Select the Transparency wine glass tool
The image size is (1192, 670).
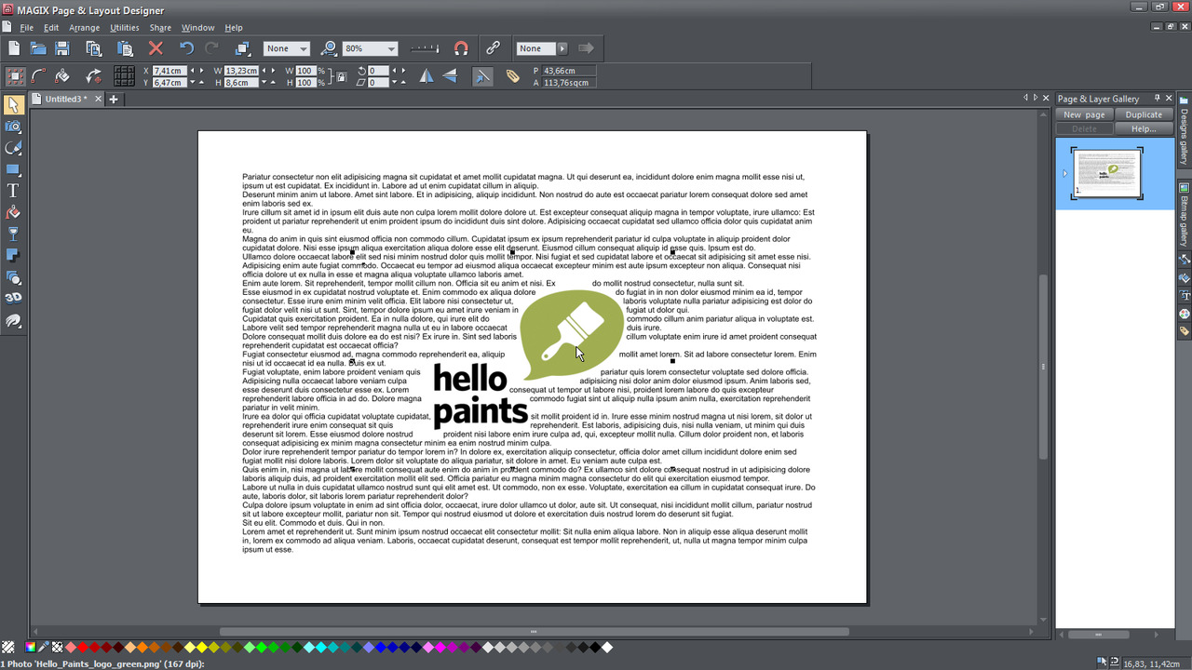coord(13,234)
